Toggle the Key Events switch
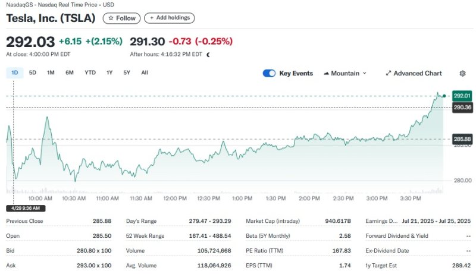Viewport: 476px width, 274px height. click(x=269, y=73)
